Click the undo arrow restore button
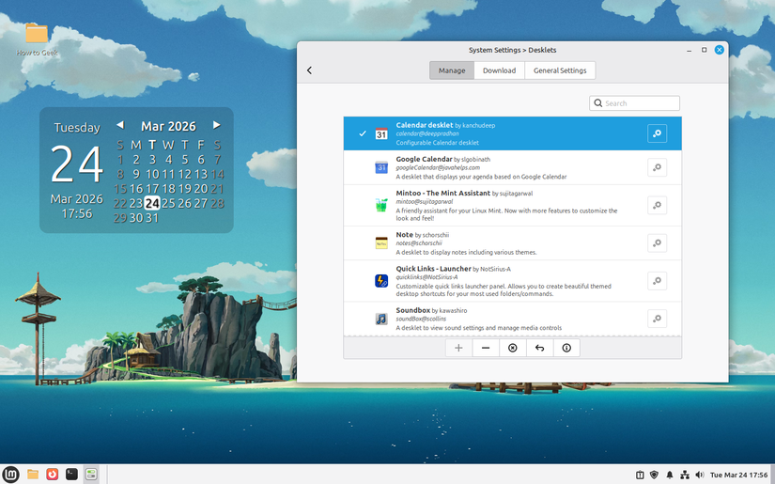This screenshot has height=484, width=775. click(540, 348)
